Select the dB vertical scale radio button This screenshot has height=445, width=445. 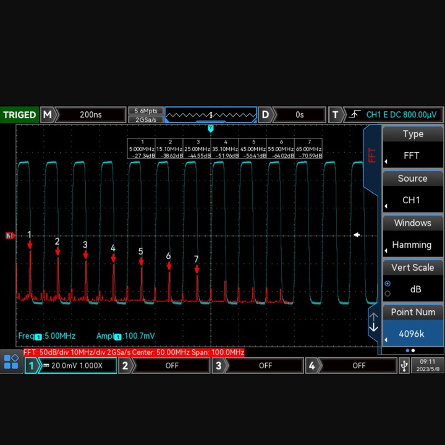pos(388,284)
